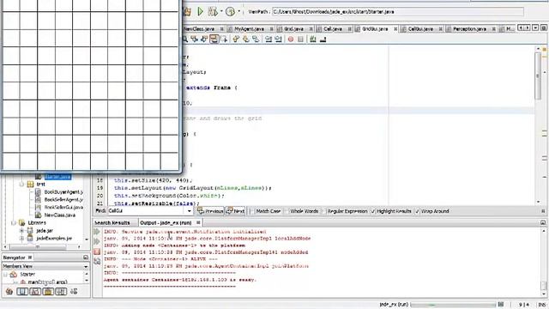Click the Find Next Occurrence icon in editor toolbar
This screenshot has height=309, width=549.
[204, 39]
